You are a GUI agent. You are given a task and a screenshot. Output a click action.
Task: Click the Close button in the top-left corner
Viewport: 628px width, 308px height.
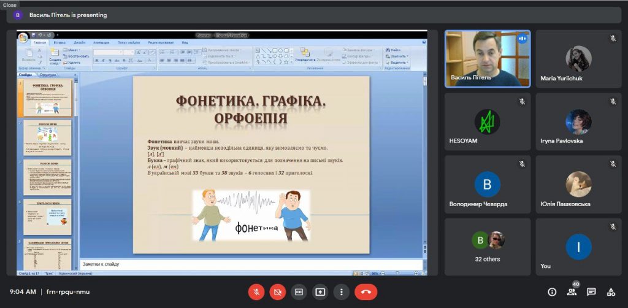coord(10,4)
